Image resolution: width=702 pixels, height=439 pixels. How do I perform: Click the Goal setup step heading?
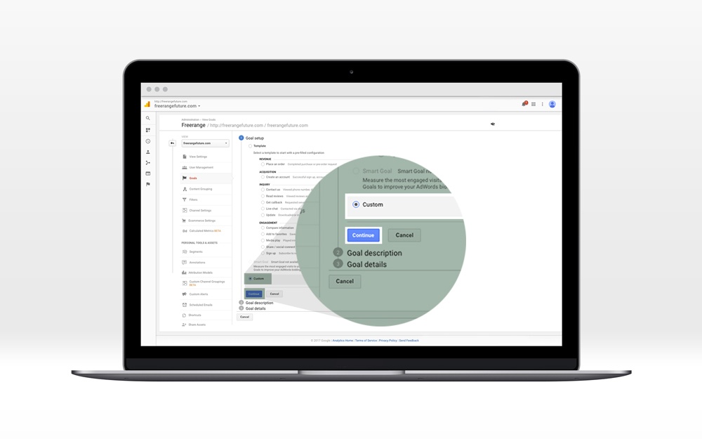(255, 138)
